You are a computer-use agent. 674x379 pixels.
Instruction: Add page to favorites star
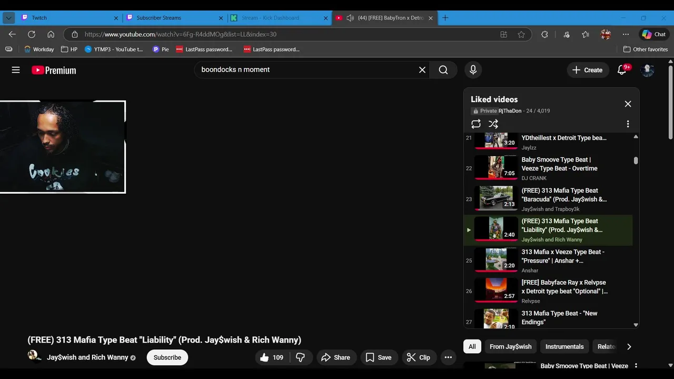(521, 34)
